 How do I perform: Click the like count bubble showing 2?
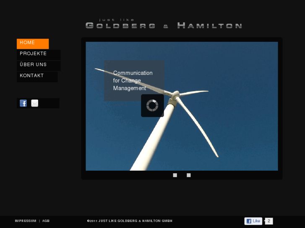coord(269,221)
